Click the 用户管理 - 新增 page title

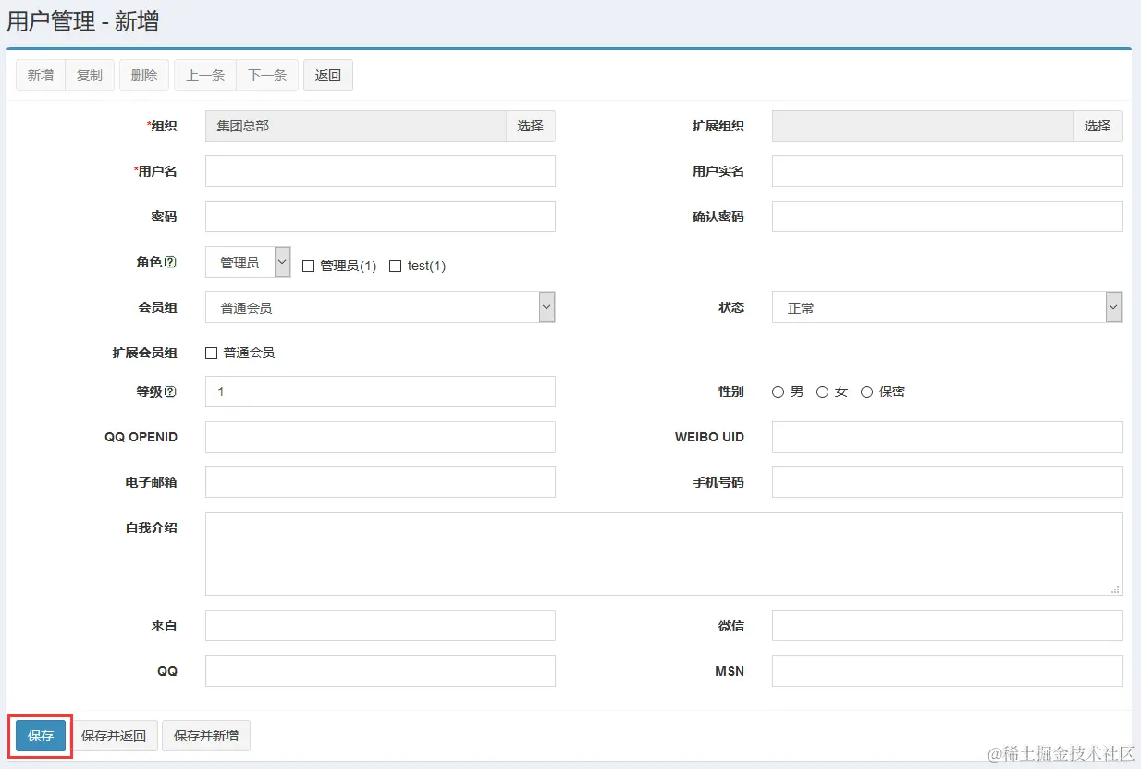coord(83,21)
